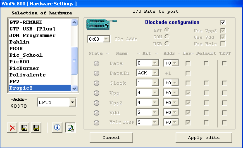
Task: Tick the TEST checkbox for Clock row
Action: [224, 83]
